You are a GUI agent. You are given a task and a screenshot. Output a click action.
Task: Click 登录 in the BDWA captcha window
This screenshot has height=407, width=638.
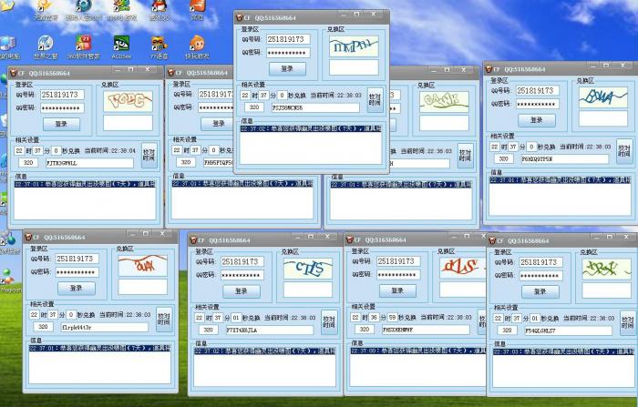[x=537, y=120]
